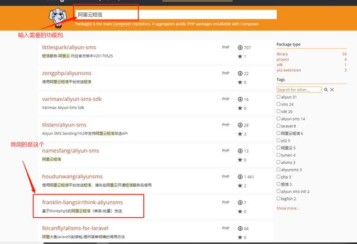Image resolution: width=357 pixels, height=244 pixels.
Task: Filter by 'library' package type
Action: point(282,54)
